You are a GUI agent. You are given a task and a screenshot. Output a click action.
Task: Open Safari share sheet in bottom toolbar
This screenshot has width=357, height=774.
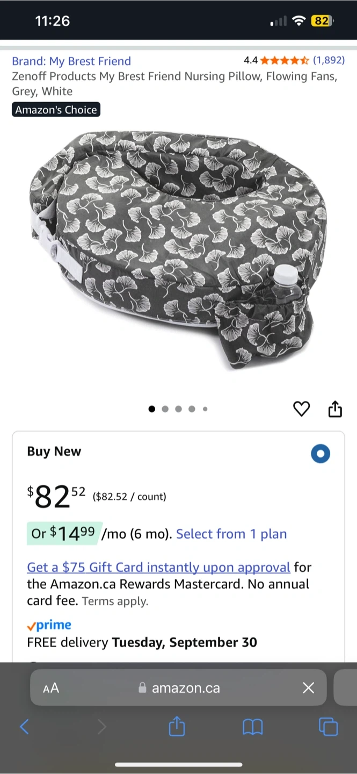coord(177,727)
